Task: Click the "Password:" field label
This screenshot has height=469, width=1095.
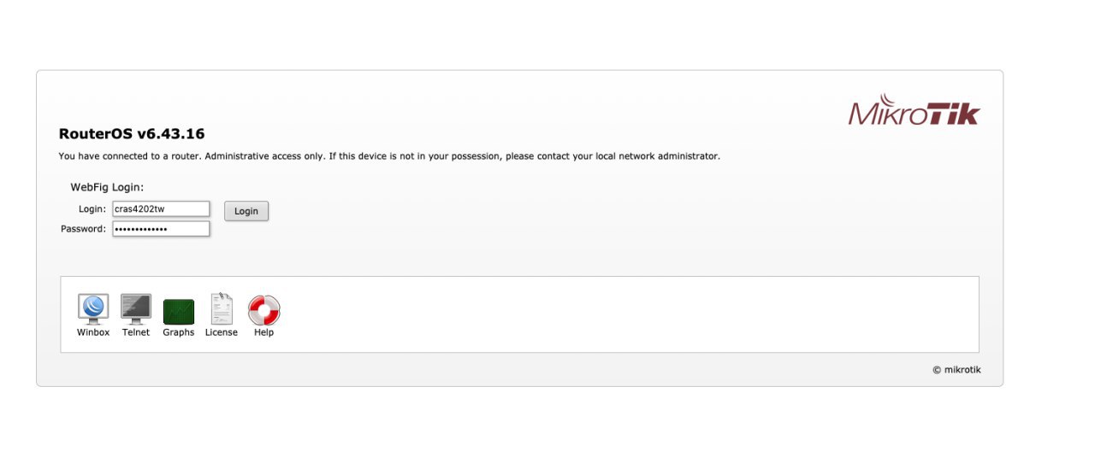Action: [84, 229]
